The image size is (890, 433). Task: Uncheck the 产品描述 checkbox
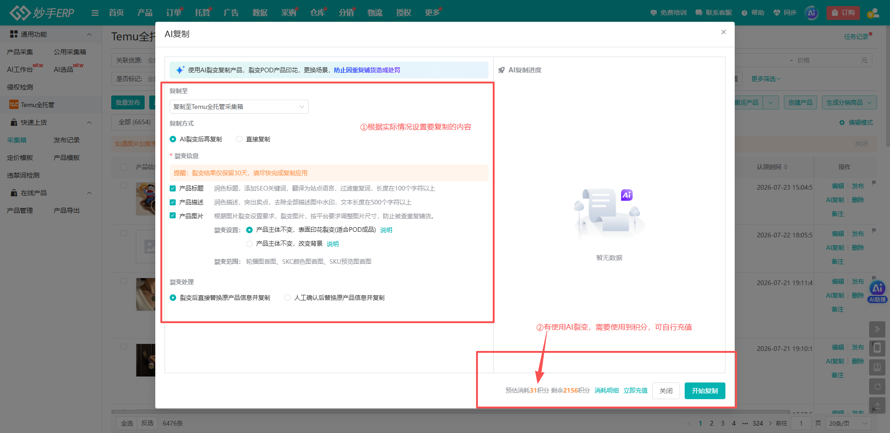pyautogui.click(x=173, y=202)
